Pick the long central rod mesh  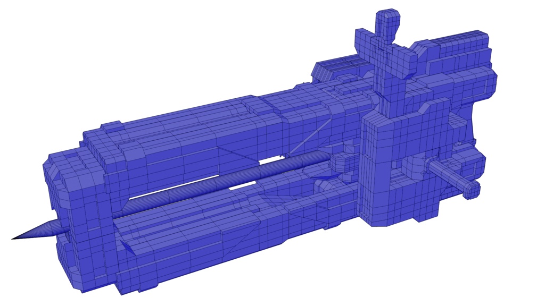coord(222,182)
